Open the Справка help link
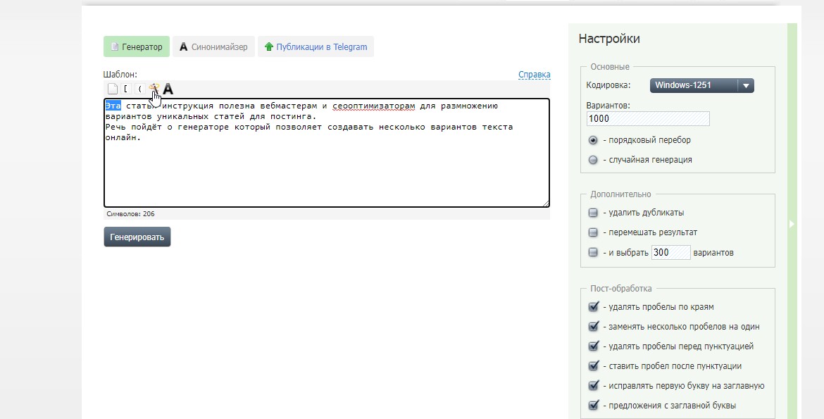The width and height of the screenshot is (824, 419). click(534, 75)
